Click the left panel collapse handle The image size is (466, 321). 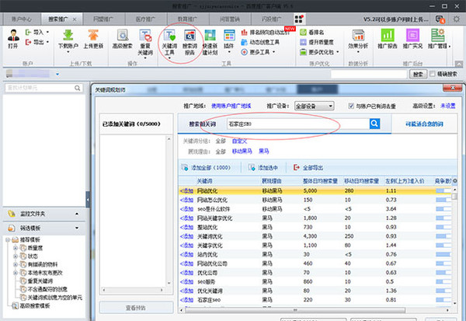(88, 199)
